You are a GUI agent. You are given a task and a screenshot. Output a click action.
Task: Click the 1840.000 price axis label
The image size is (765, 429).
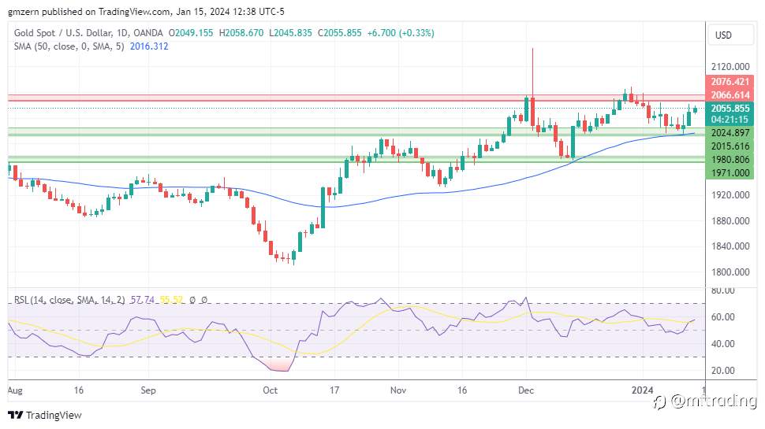click(x=730, y=246)
